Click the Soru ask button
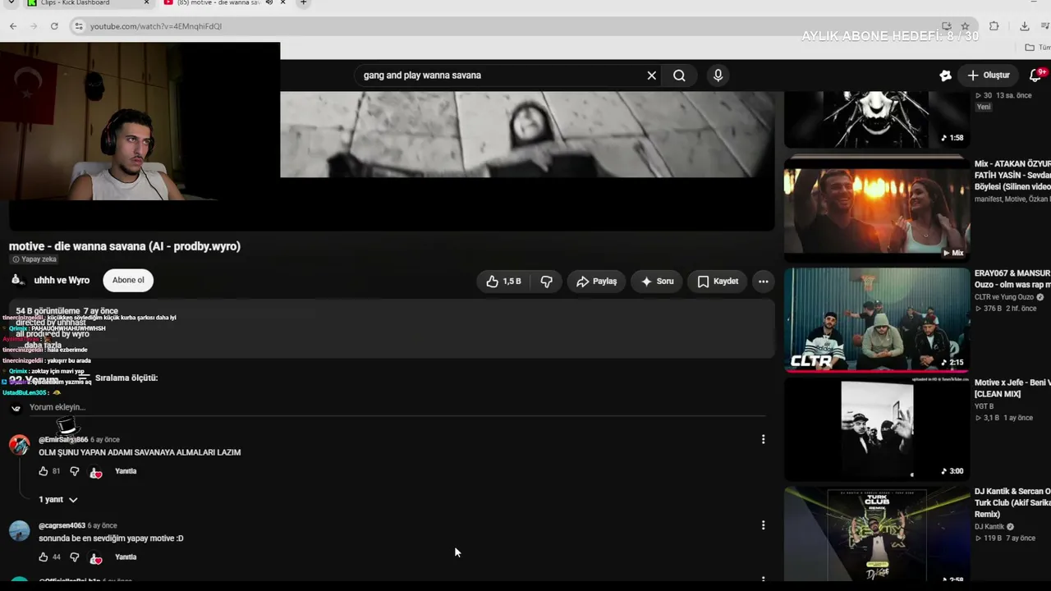 tap(657, 282)
